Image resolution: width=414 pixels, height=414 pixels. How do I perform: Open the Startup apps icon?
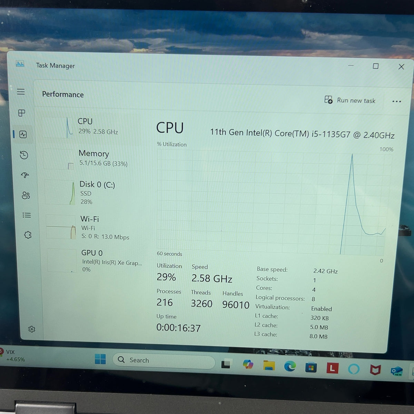point(25,175)
